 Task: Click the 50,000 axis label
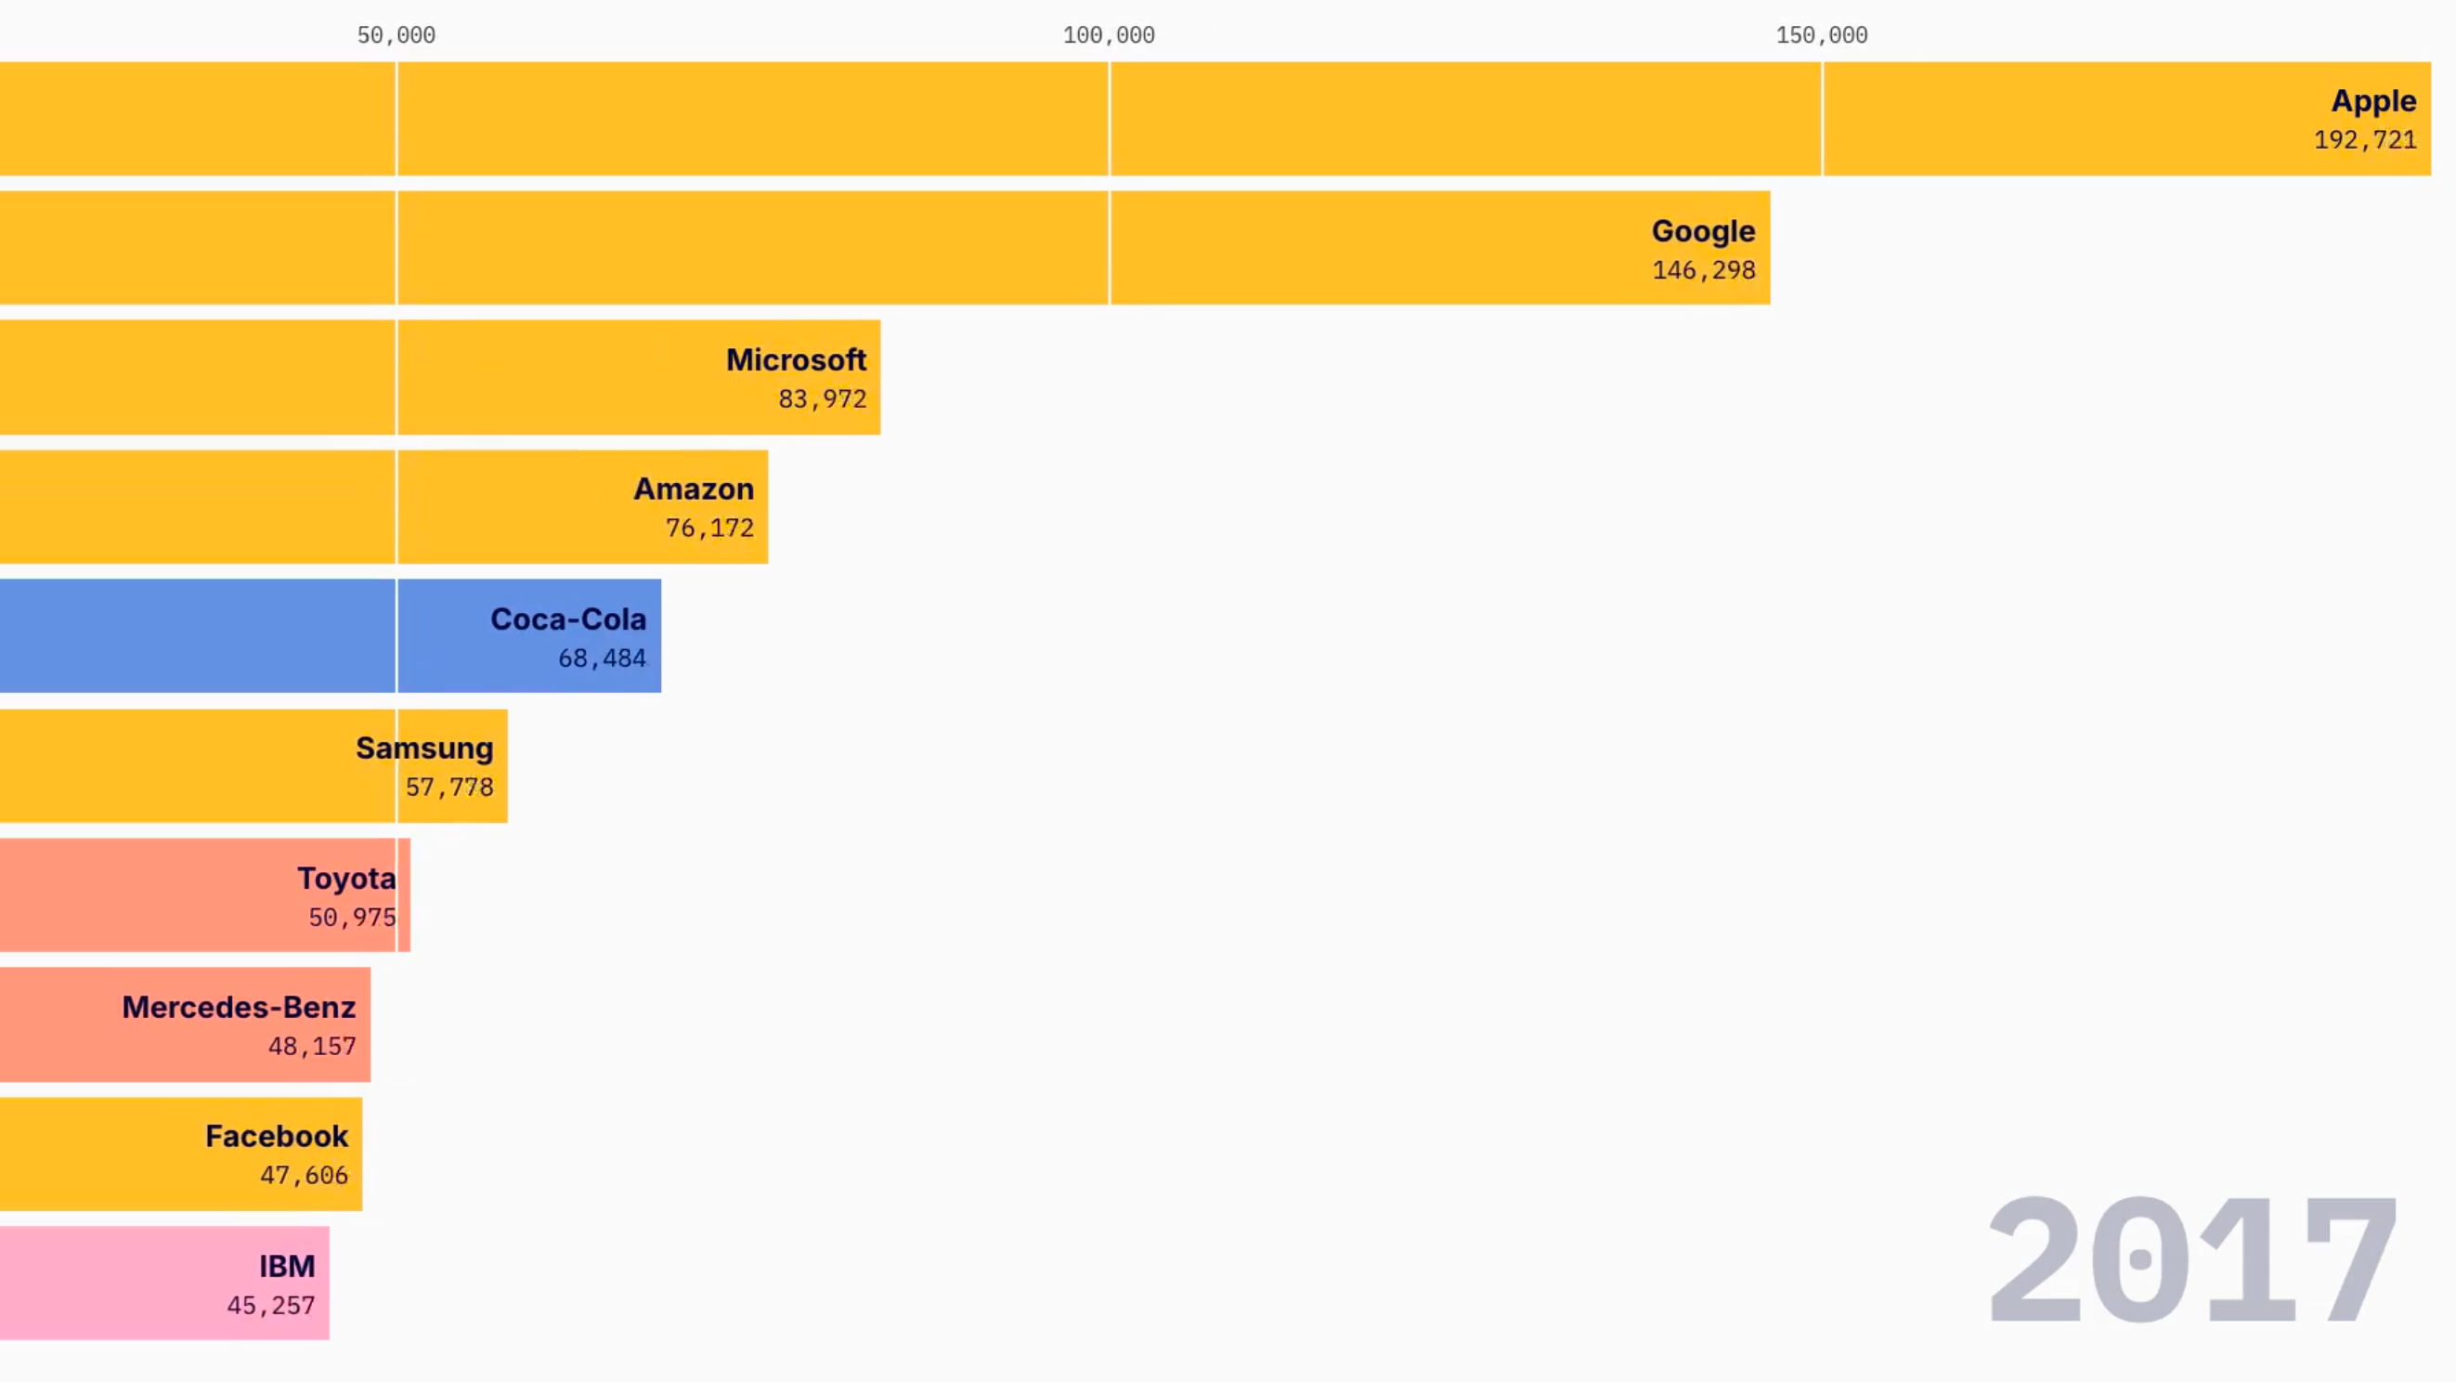(396, 34)
